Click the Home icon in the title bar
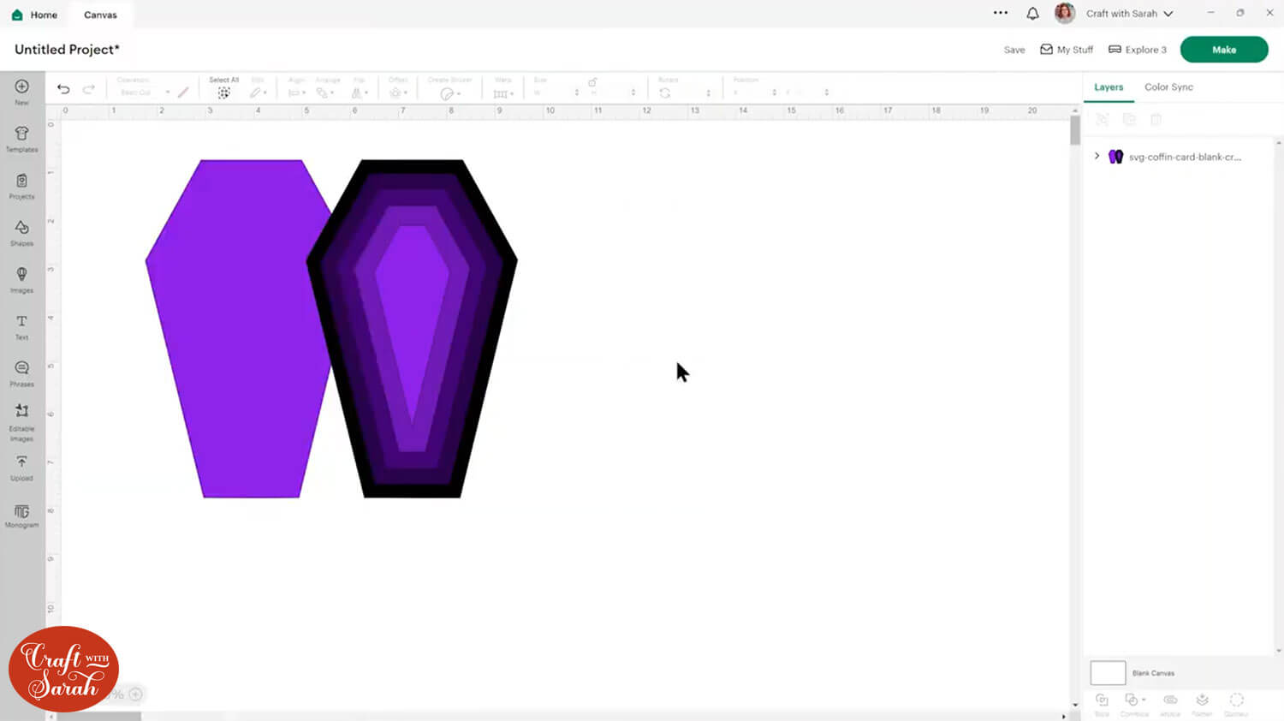 coord(17,15)
